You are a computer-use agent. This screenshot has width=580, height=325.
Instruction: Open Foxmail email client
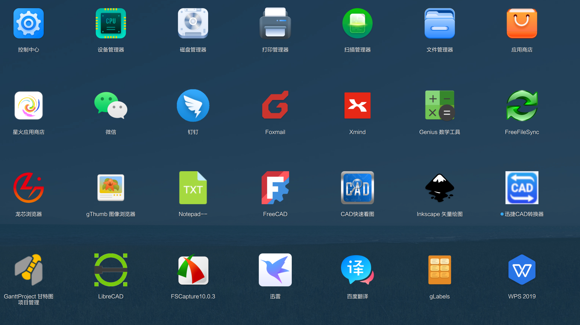275,105
